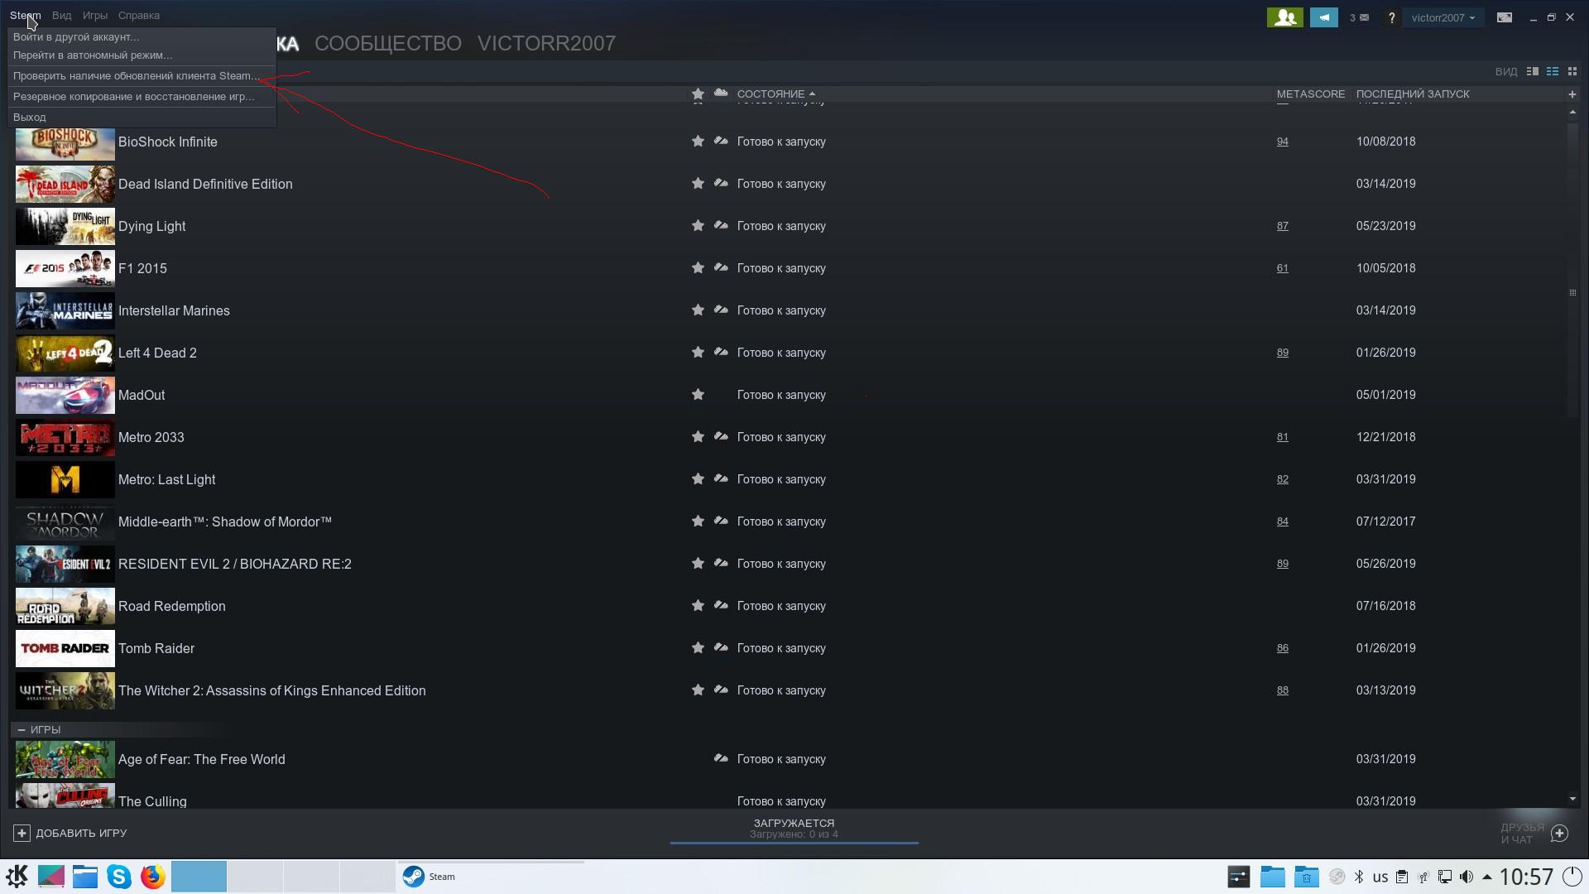1589x894 pixels.
Task: Choose "Выход" from Steam menu
Action: tap(30, 117)
